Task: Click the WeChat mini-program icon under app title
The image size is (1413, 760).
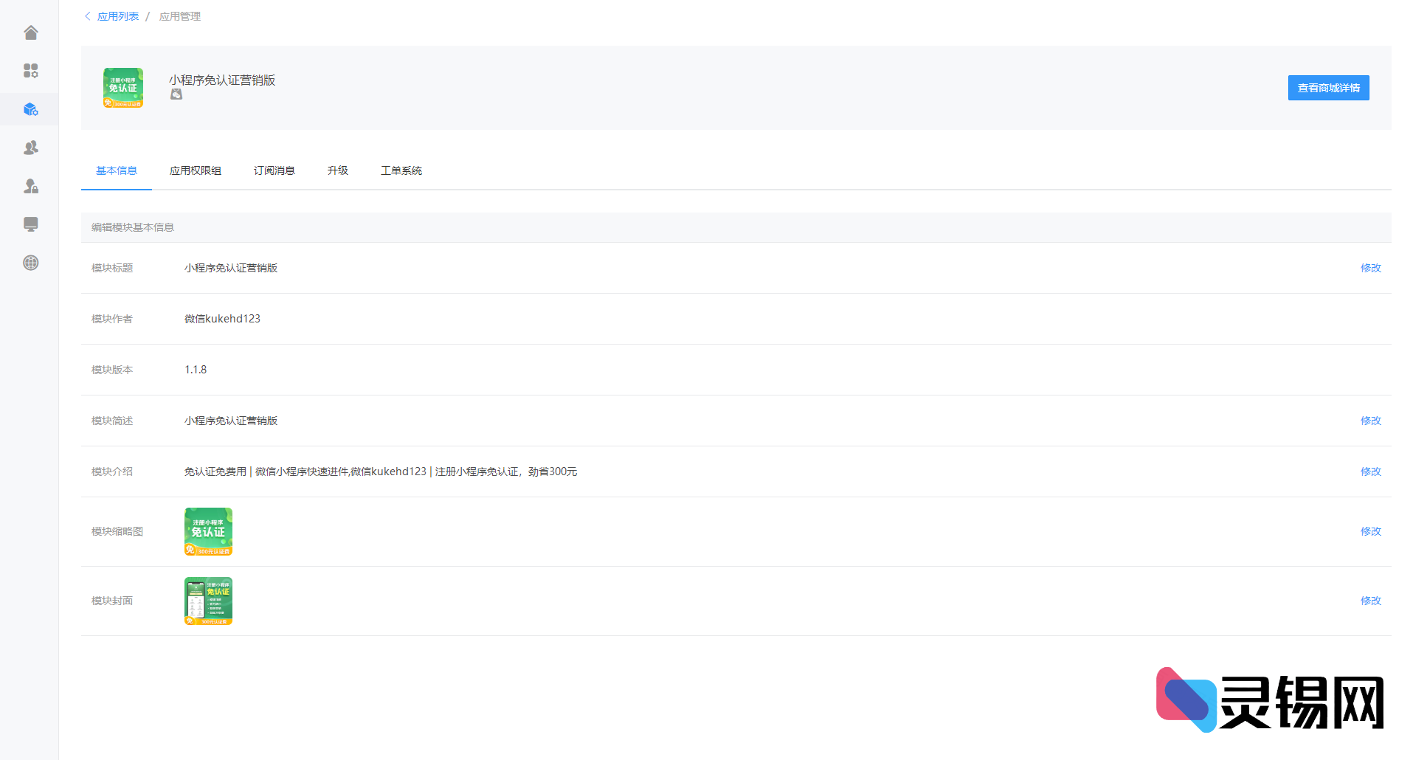Action: click(176, 94)
